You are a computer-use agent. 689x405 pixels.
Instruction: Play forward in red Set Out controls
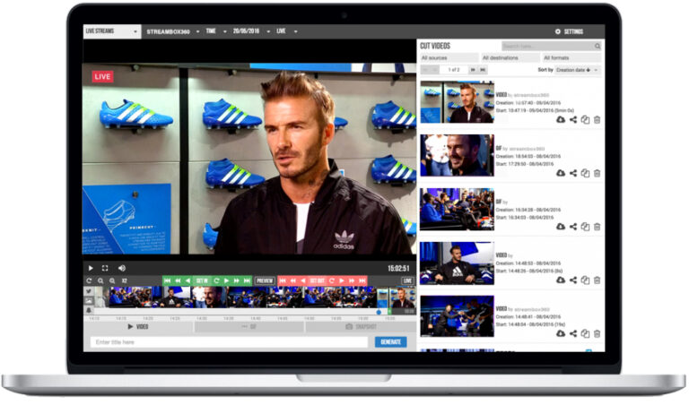tap(342, 280)
